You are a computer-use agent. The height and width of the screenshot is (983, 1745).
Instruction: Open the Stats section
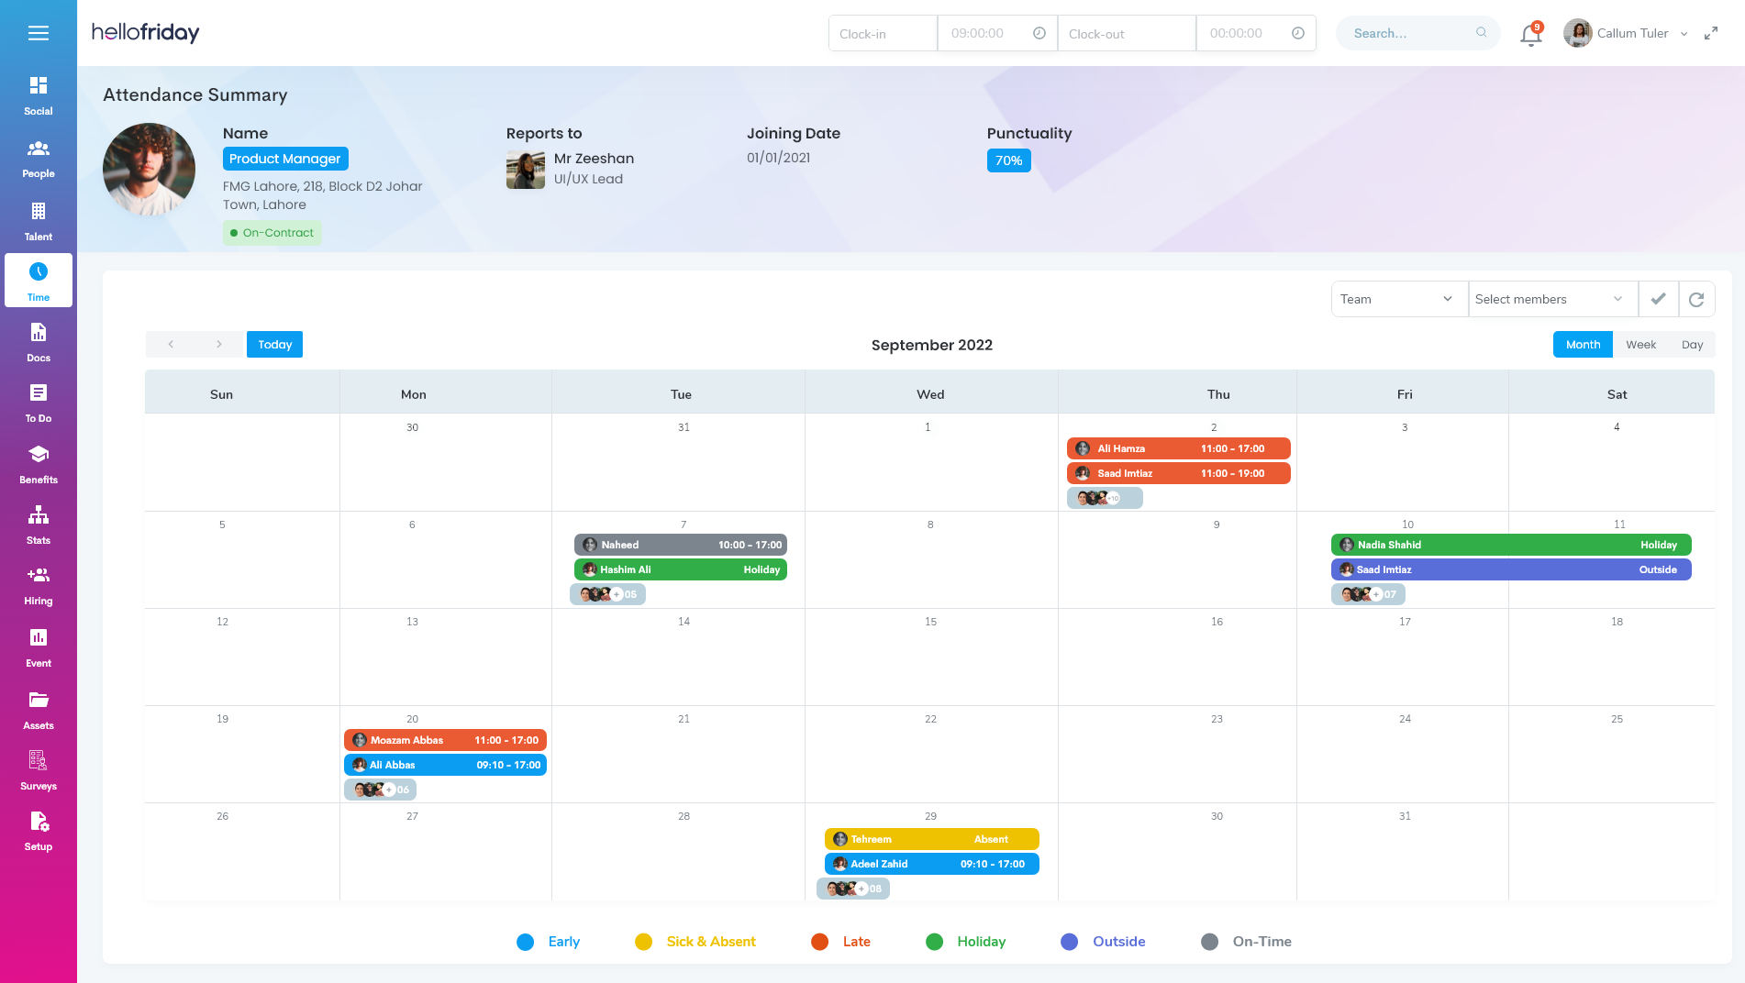(38, 524)
